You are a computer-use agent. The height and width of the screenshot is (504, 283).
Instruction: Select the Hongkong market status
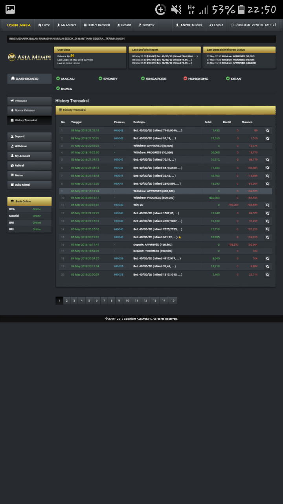[x=196, y=79]
